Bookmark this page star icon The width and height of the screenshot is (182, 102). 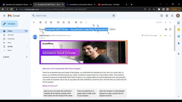[x=154, y=9]
